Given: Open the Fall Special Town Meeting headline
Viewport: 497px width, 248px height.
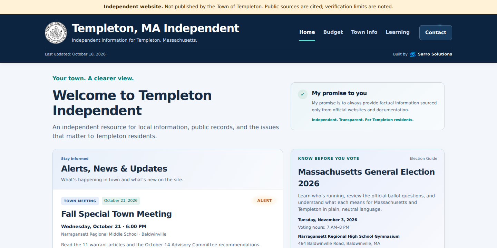Looking at the screenshot, I should click(116, 214).
